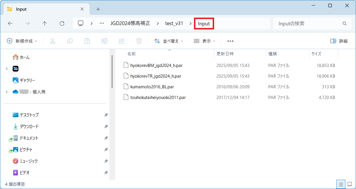356x189 pixels.
Task: Navigate back with the left arrow
Action: [x=10, y=24]
